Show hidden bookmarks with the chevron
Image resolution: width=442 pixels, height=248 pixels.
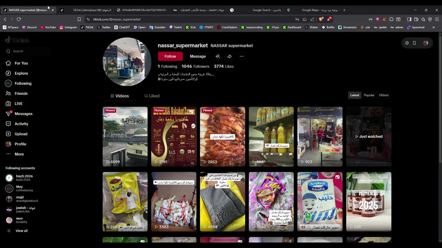434,27
